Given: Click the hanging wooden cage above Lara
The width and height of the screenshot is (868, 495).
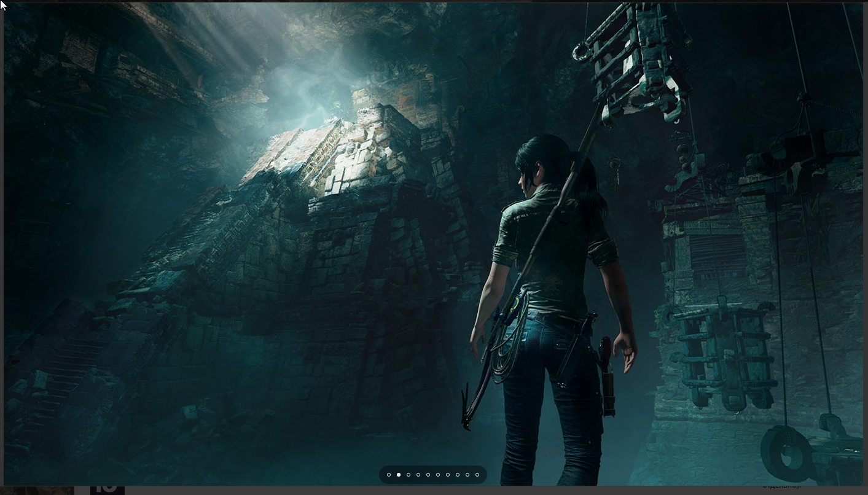Looking at the screenshot, I should [633, 61].
